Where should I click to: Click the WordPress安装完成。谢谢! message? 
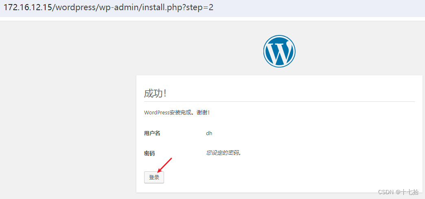(177, 112)
